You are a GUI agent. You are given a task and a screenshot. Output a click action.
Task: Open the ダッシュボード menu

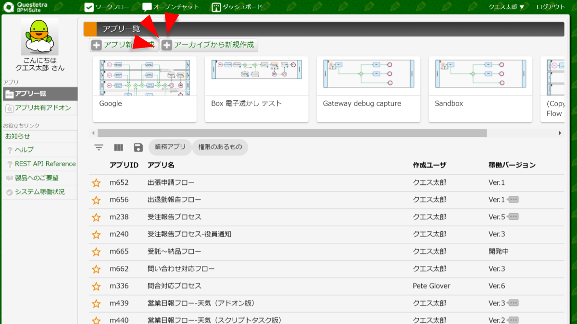coord(237,7)
